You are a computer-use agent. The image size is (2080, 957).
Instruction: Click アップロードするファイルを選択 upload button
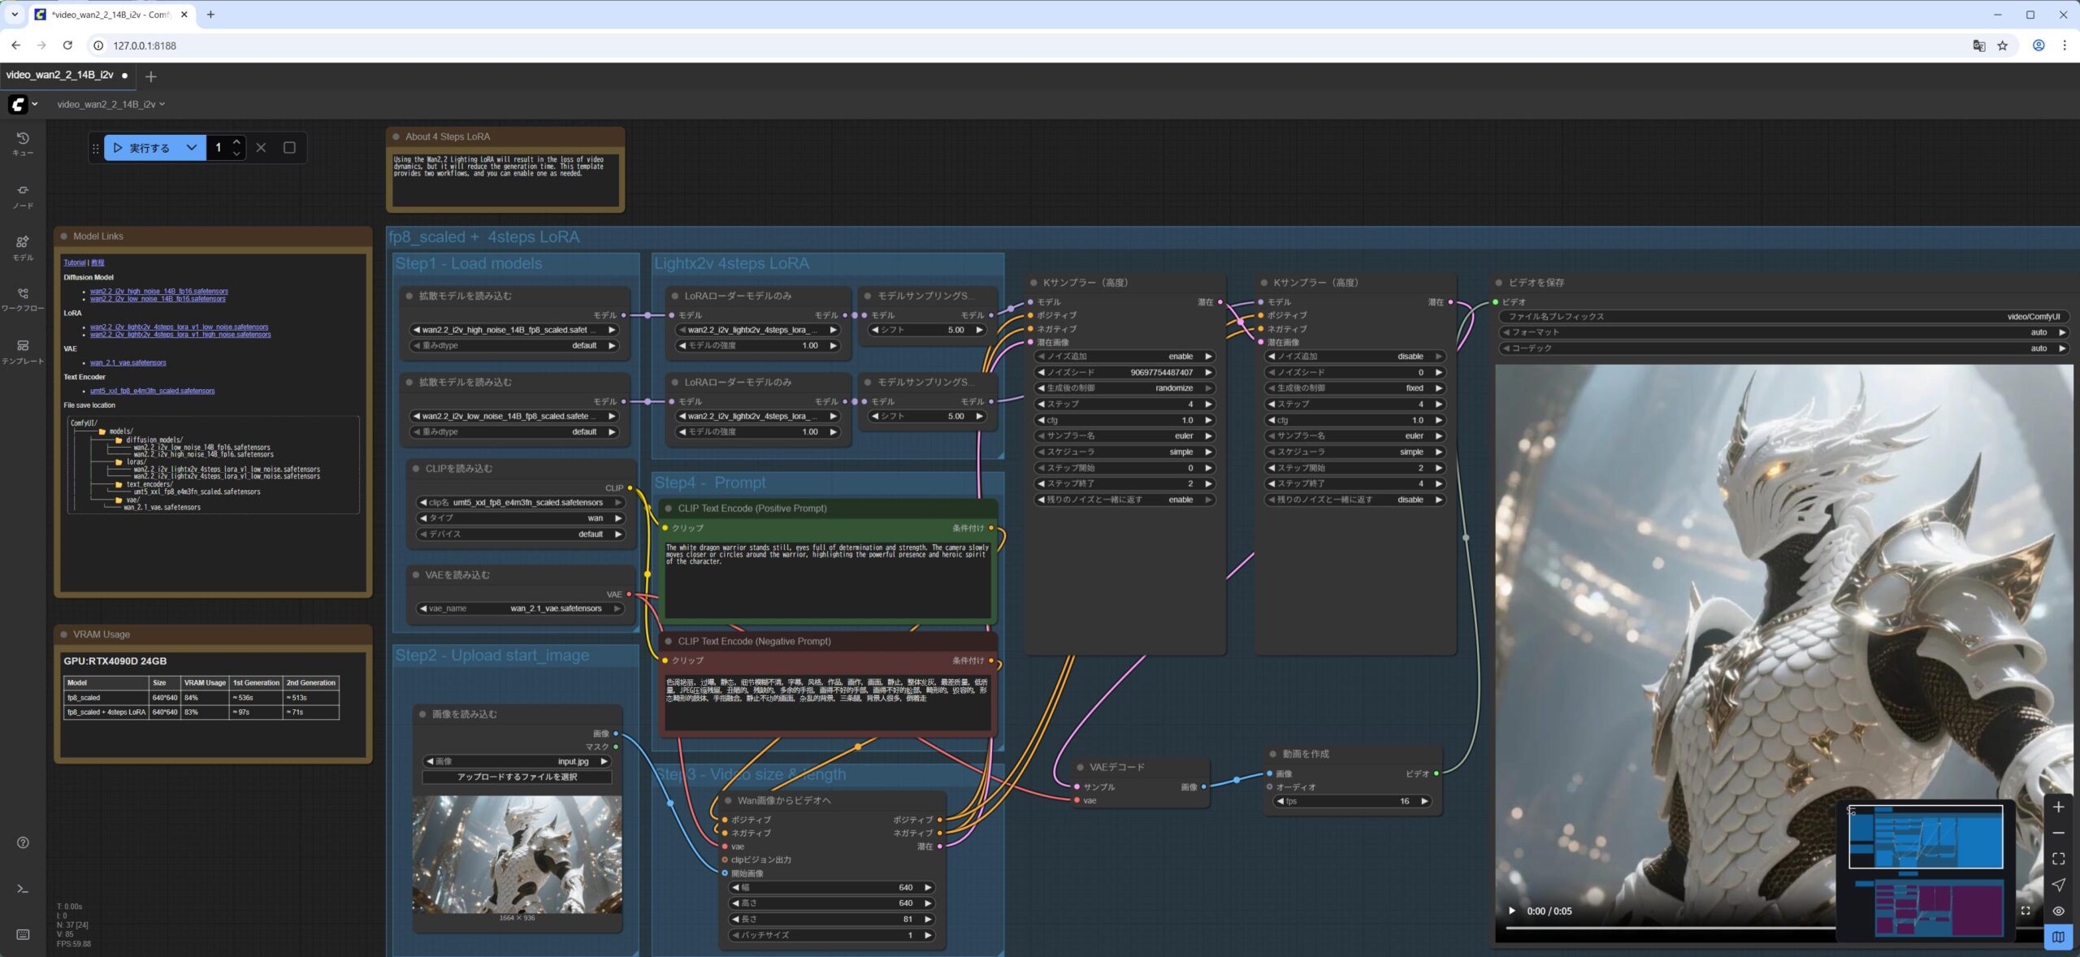coord(517,777)
